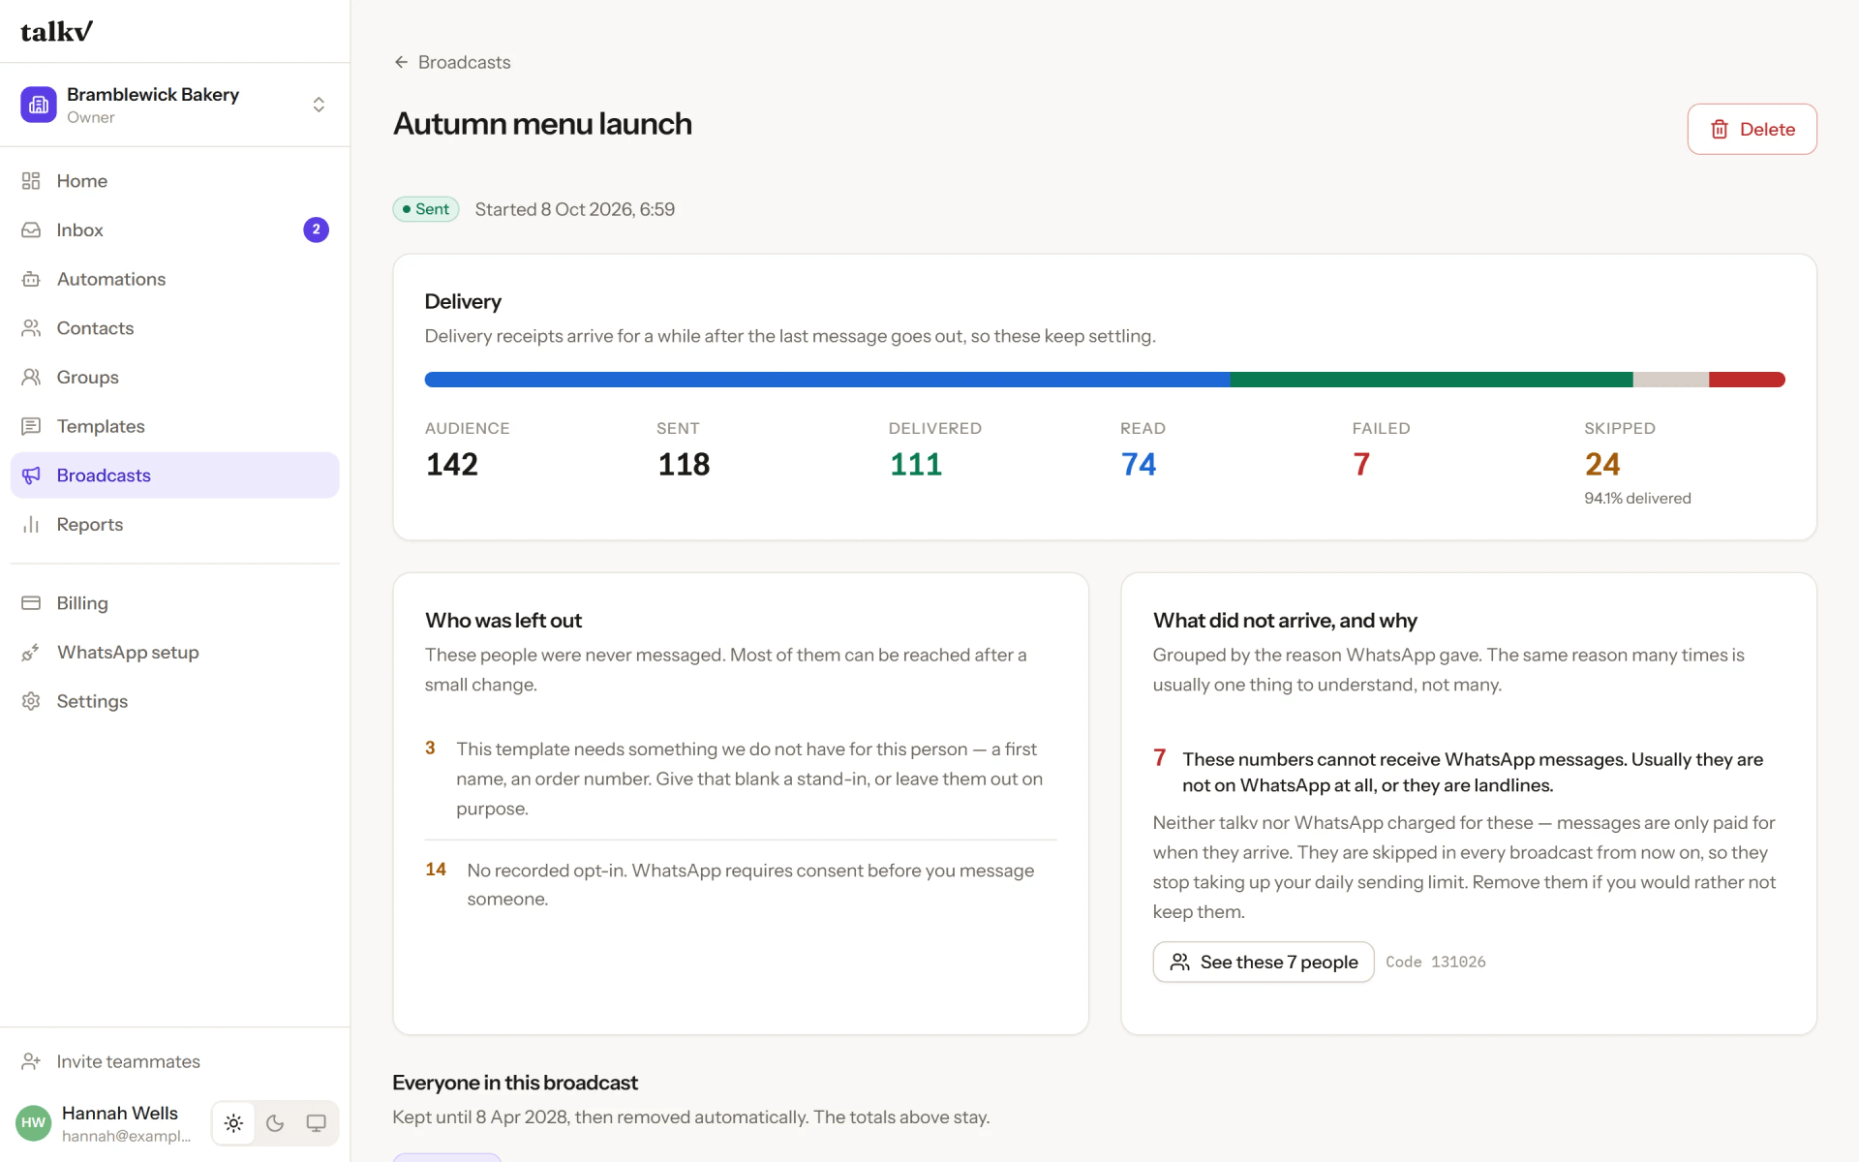1859x1162 pixels.
Task: Click the Skipped count 24
Action: [1602, 465]
